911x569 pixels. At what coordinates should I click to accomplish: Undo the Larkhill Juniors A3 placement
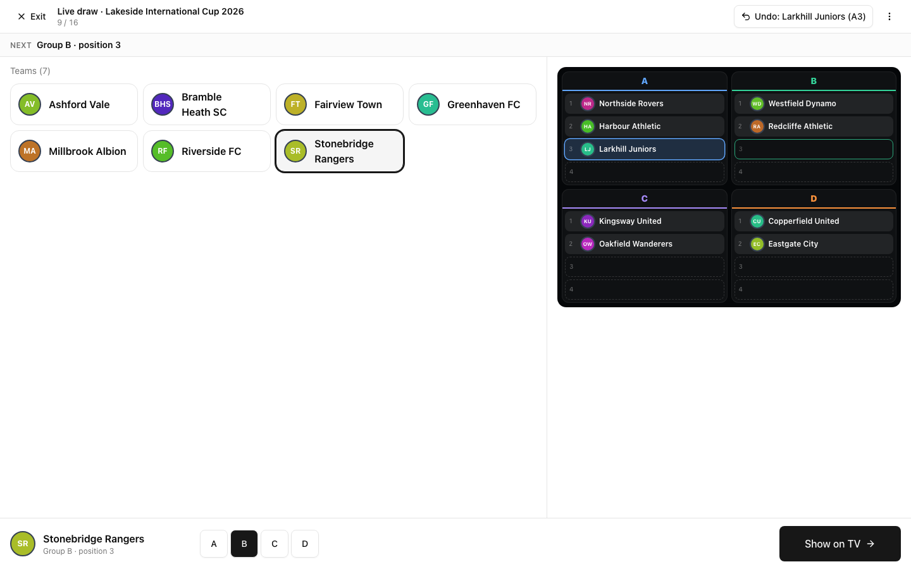tap(803, 16)
